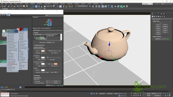Open the Utilities wrench tab
The width and height of the screenshot is (173, 97).
pyautogui.click(x=167, y=14)
